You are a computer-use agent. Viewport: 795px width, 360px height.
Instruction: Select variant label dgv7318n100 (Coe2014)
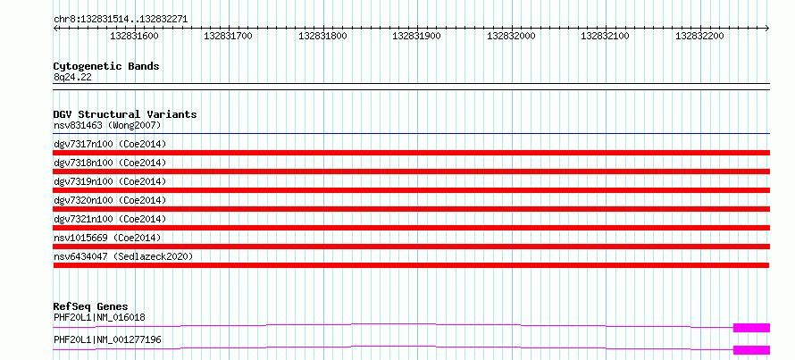[x=110, y=163]
